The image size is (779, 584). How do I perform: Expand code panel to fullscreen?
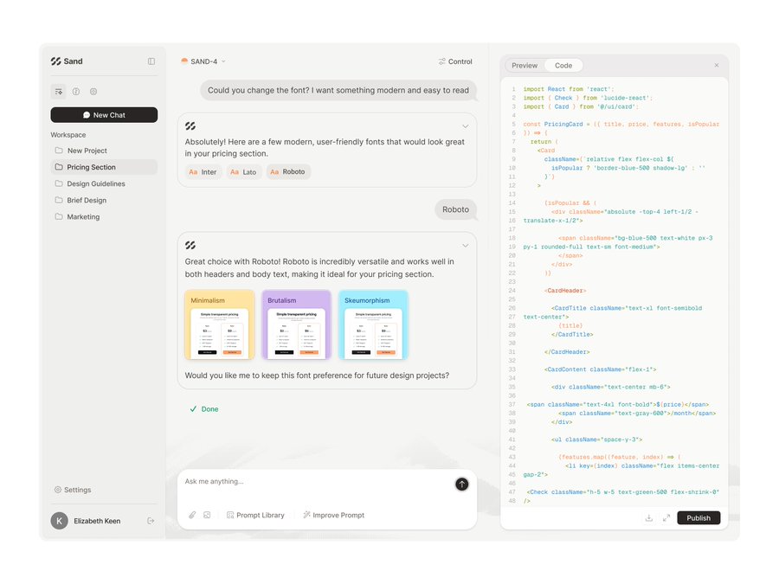pos(666,518)
